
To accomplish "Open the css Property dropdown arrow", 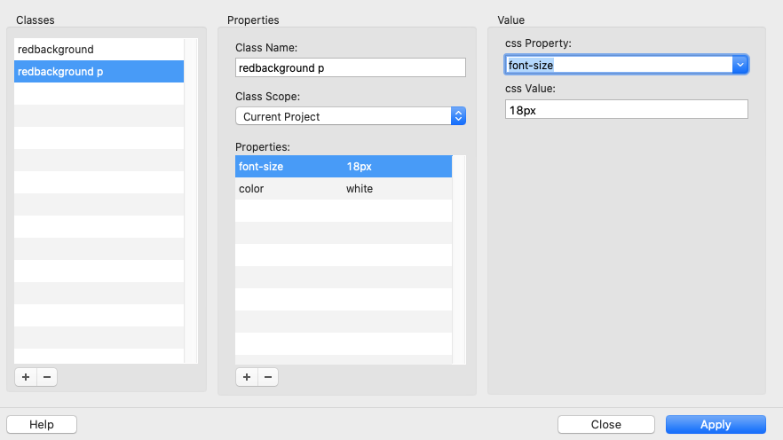I will 739,65.
